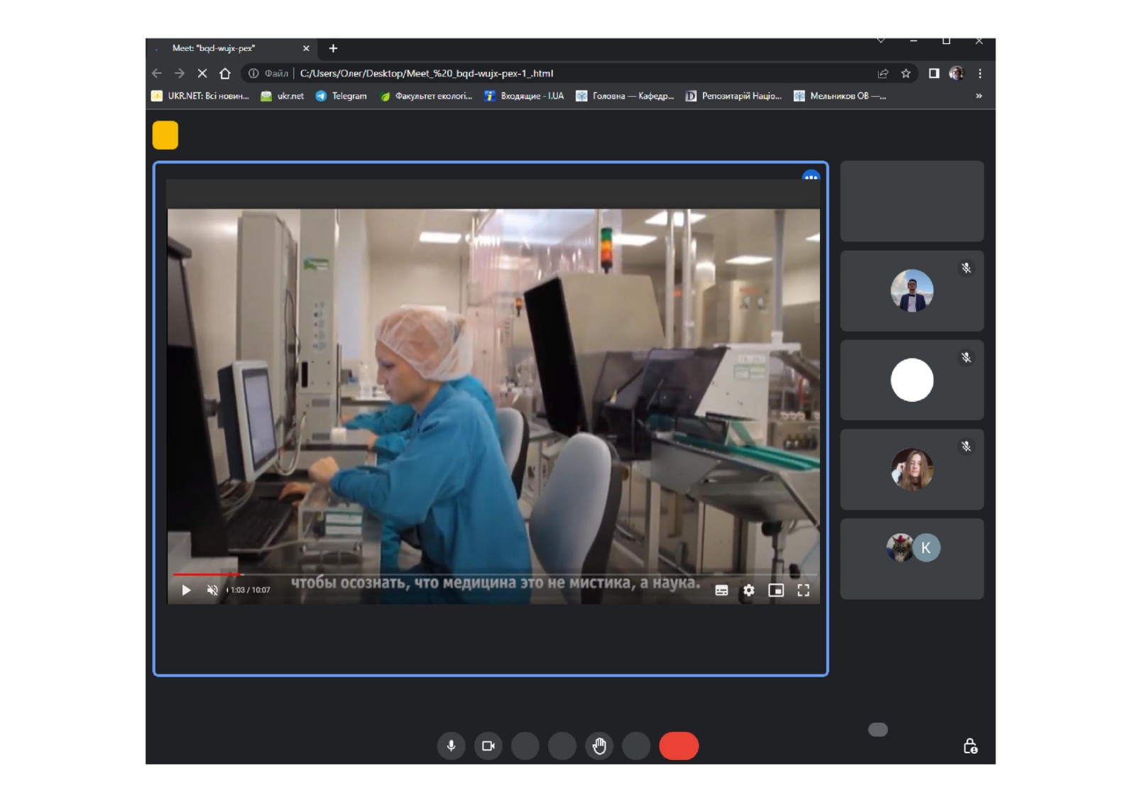Toggle video subtitles button

pyautogui.click(x=721, y=591)
